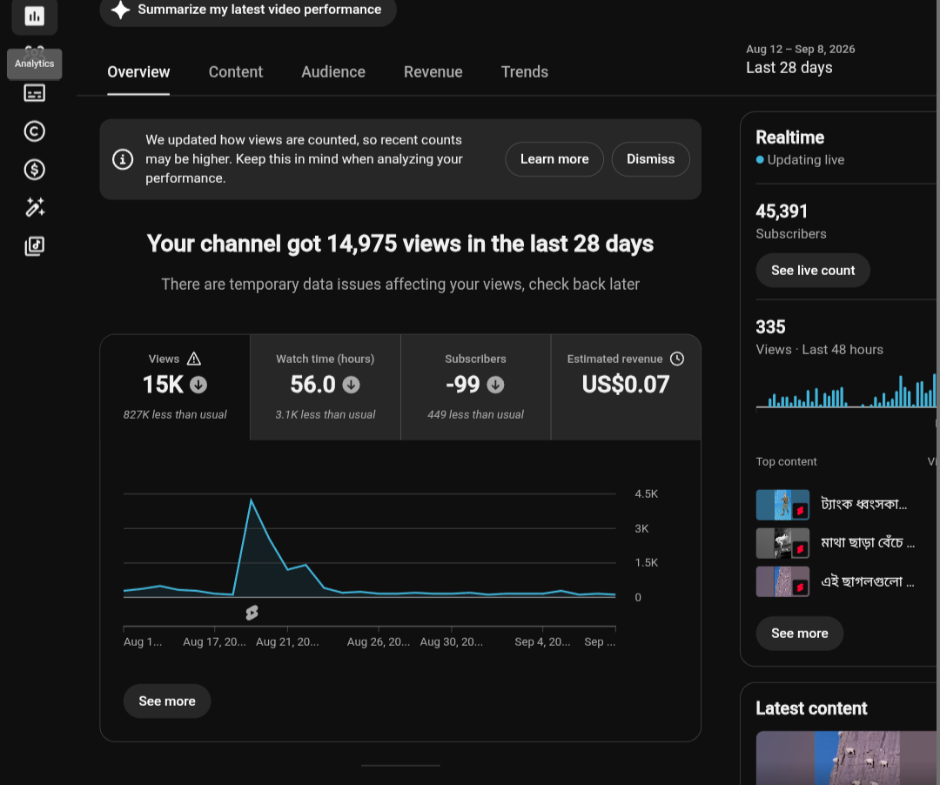The width and height of the screenshot is (940, 785).
Task: Click See live count button
Action: (813, 271)
